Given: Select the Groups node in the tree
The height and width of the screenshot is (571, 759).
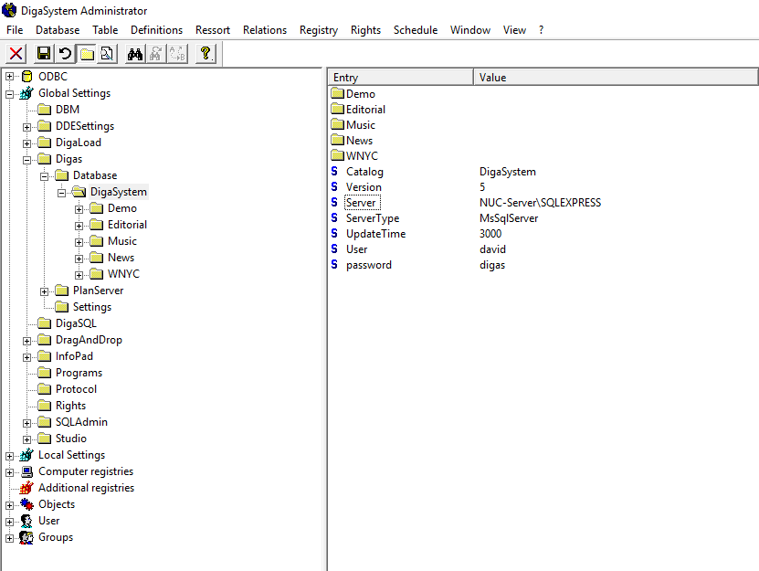Looking at the screenshot, I should click(x=55, y=537).
